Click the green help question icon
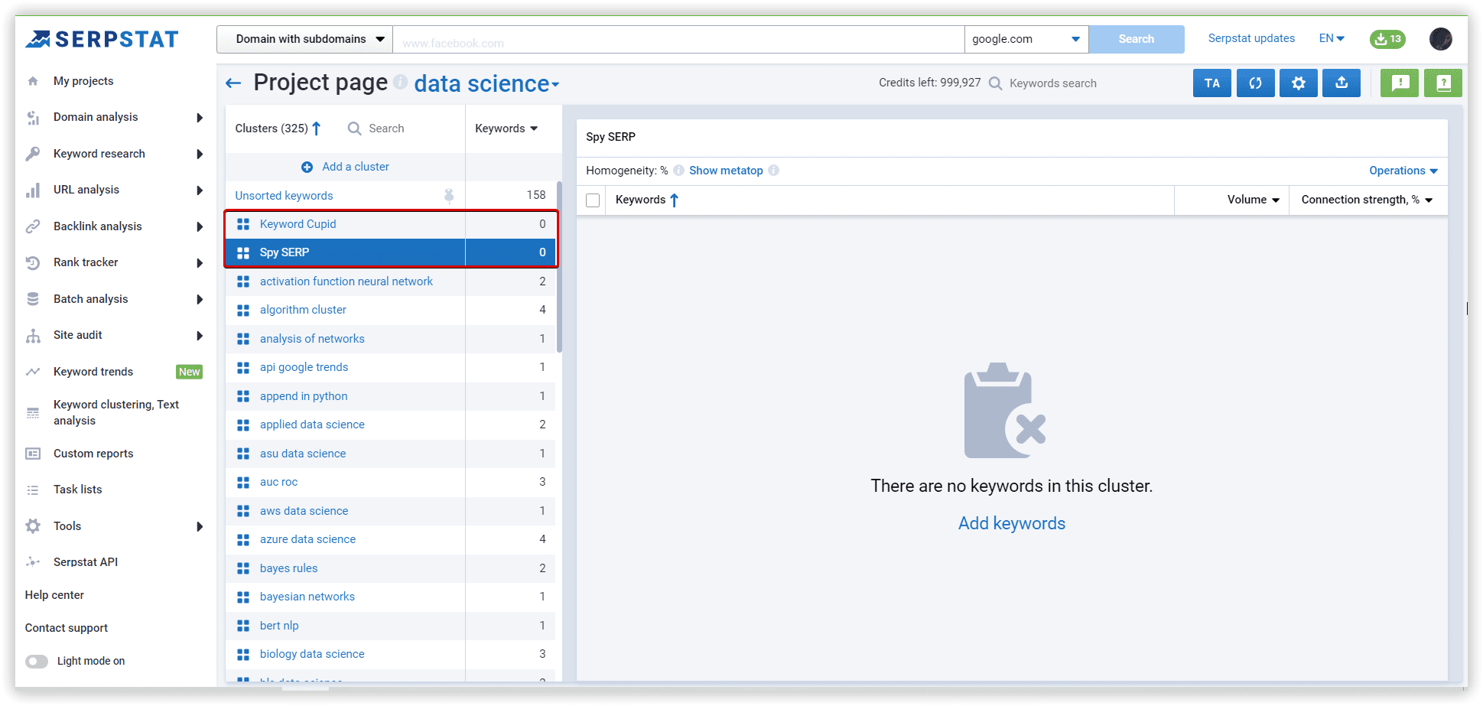 (x=1443, y=83)
